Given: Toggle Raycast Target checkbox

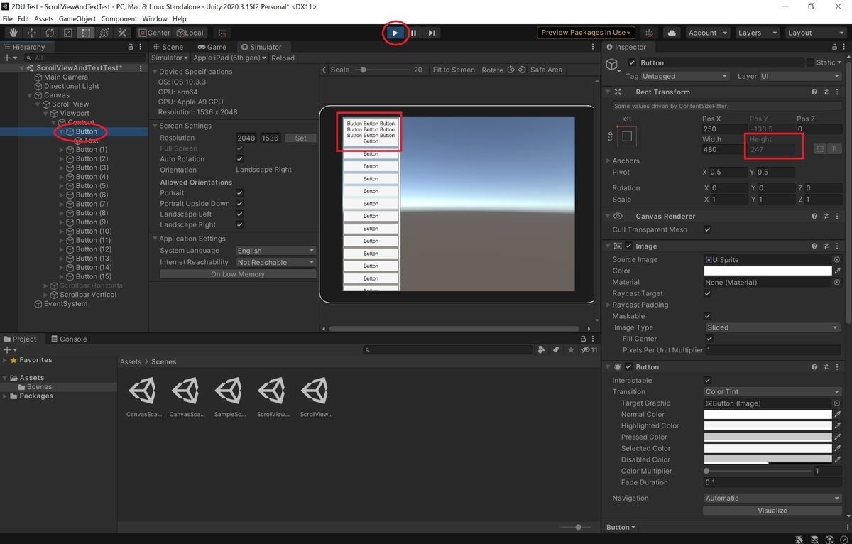Looking at the screenshot, I should [x=707, y=294].
